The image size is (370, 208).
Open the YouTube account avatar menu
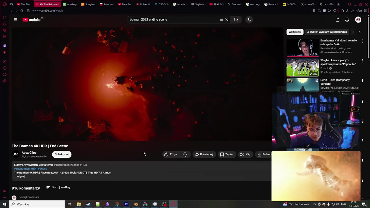358,20
